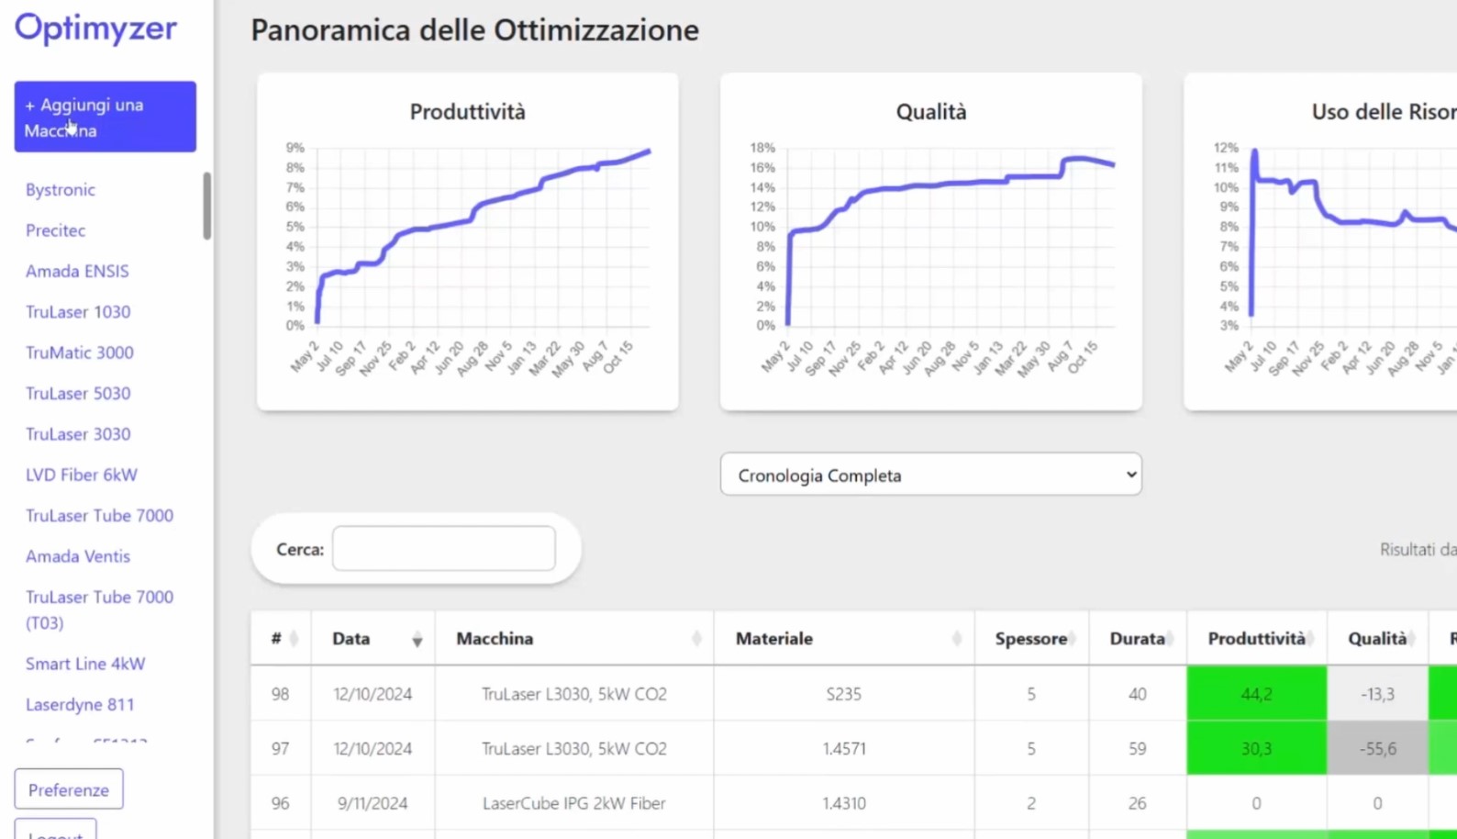The image size is (1457, 839).
Task: Click sort arrows in Macchina column header
Action: coord(696,639)
